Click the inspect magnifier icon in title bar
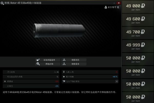The image size is (154, 103). 2,3
